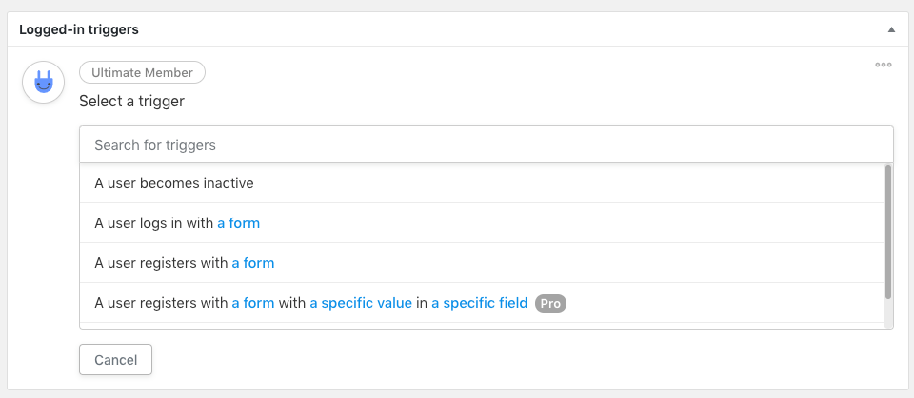Click the Cancel button
The image size is (914, 398).
pyautogui.click(x=115, y=360)
